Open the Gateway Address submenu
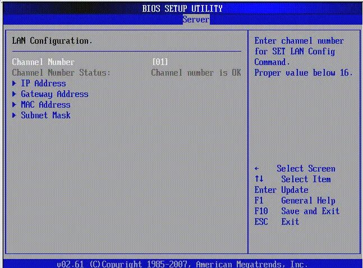 coord(54,94)
